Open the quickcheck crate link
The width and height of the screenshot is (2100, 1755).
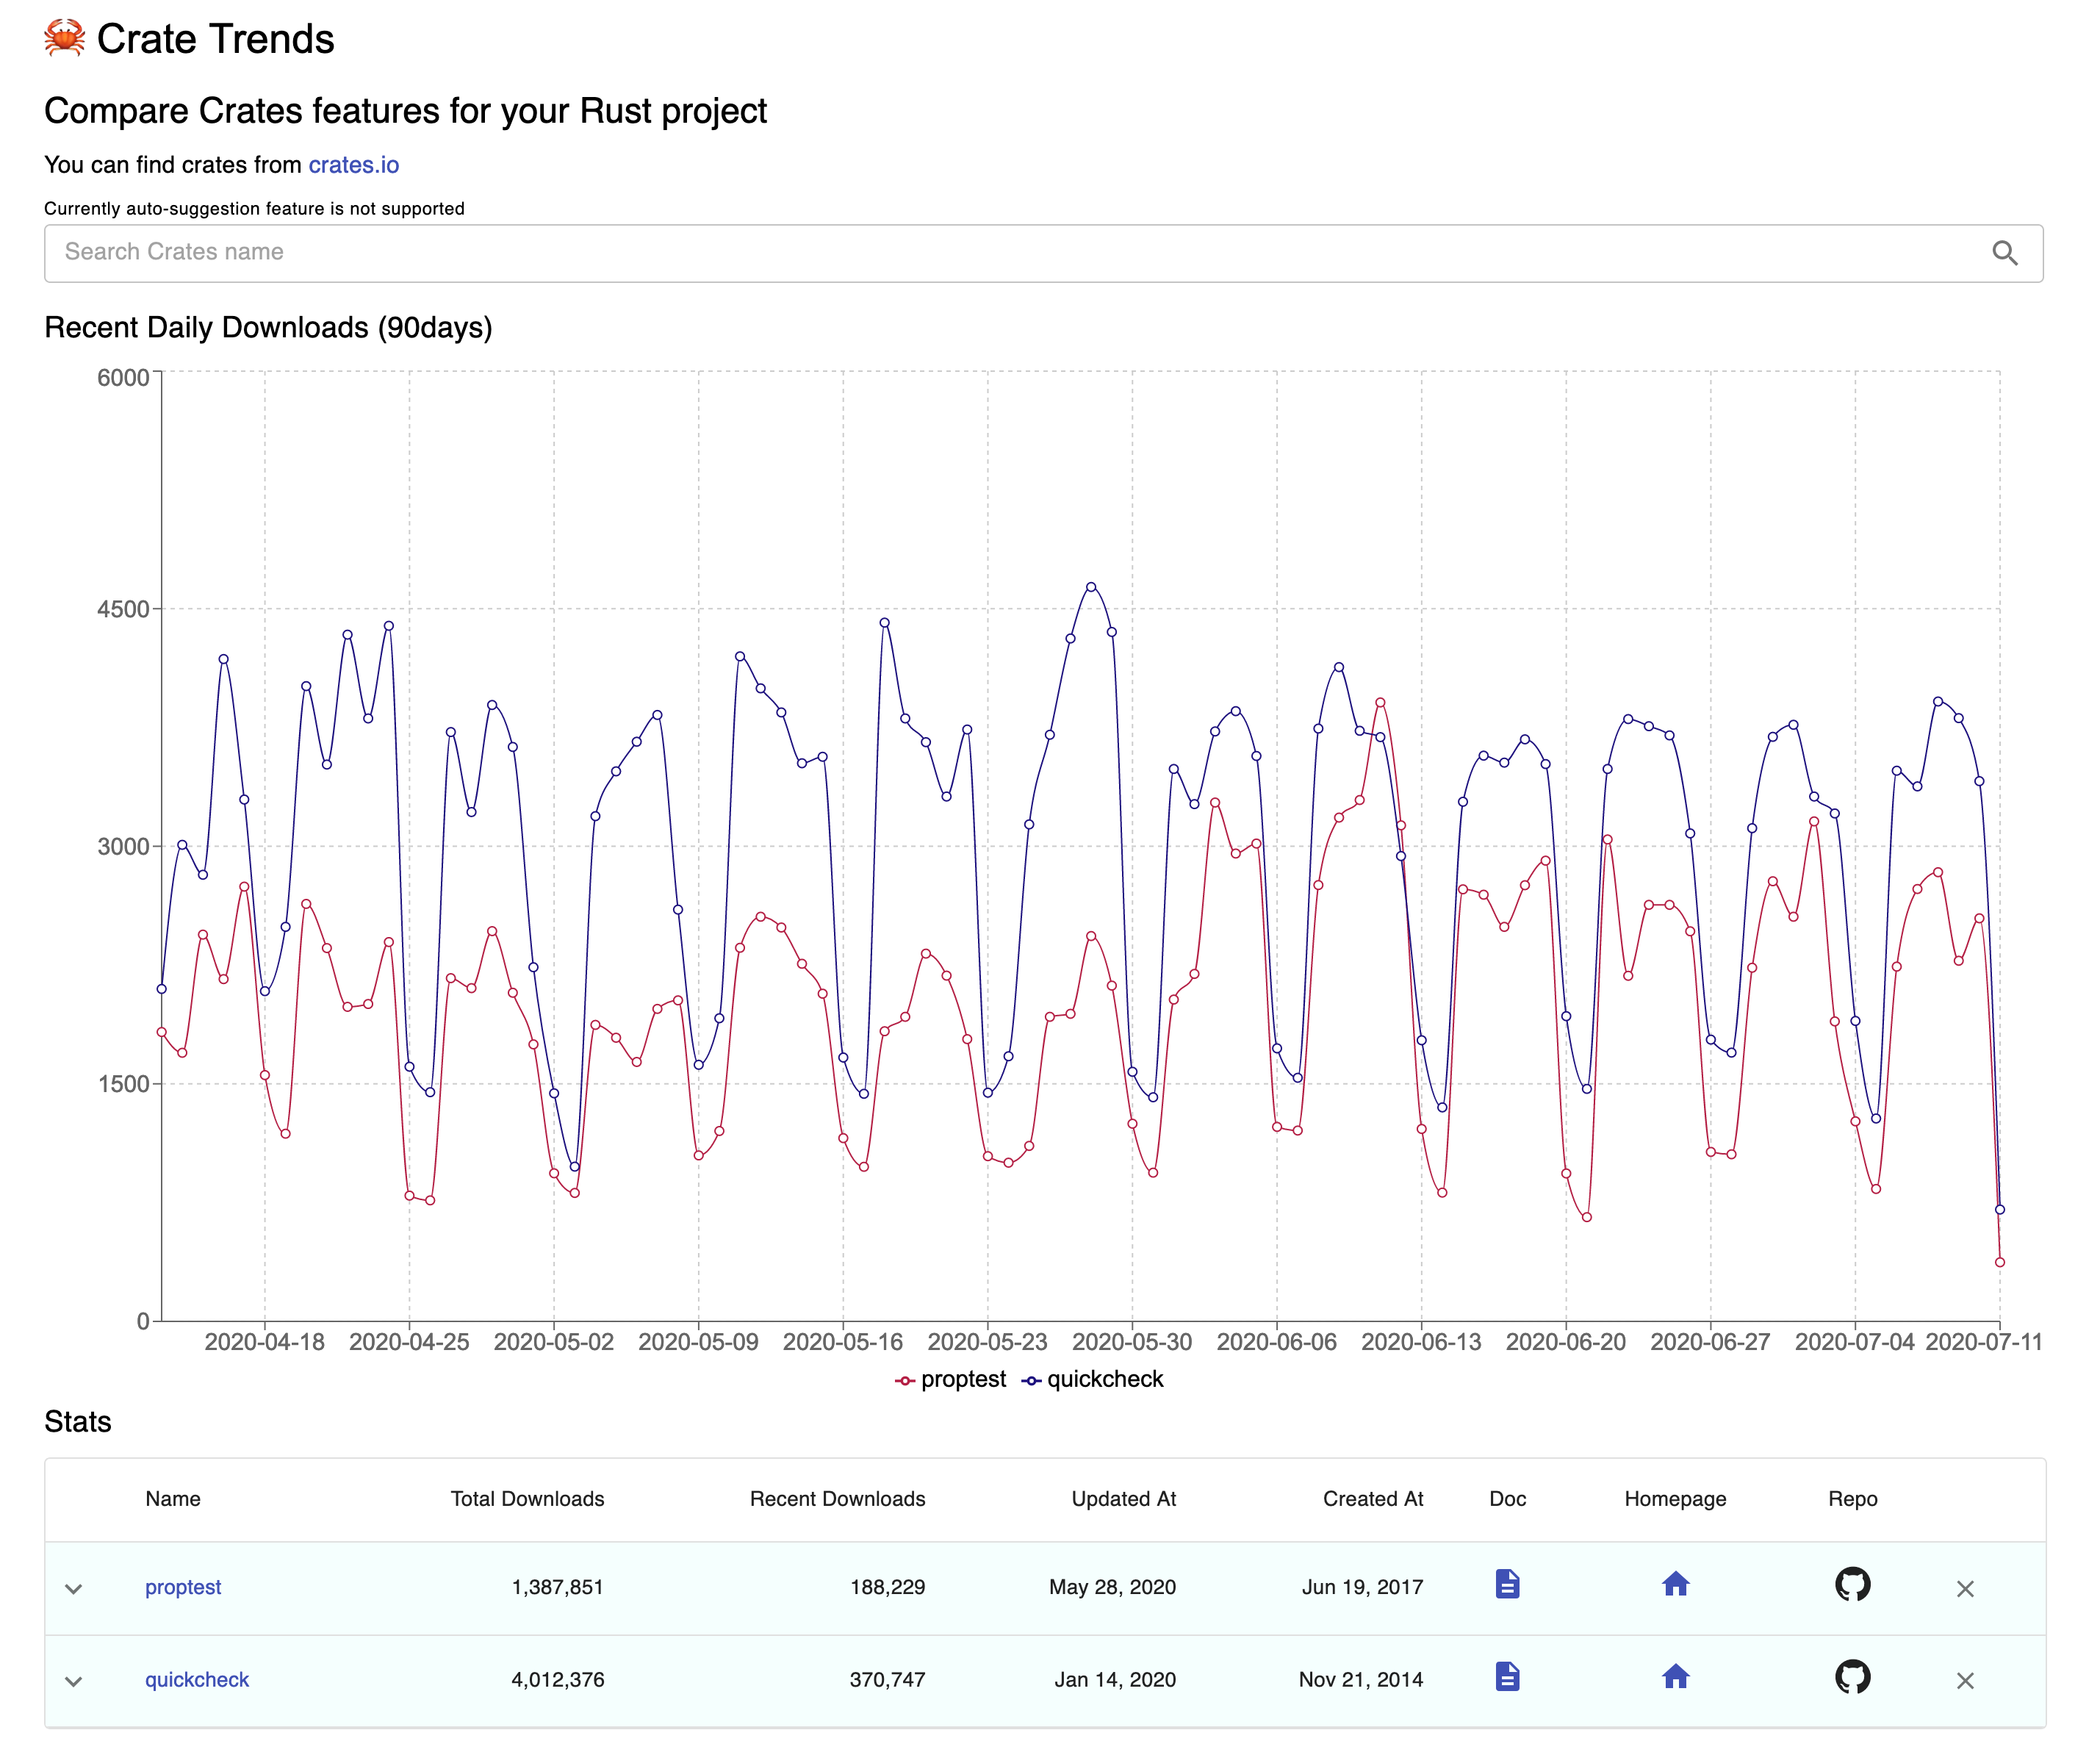click(197, 1680)
